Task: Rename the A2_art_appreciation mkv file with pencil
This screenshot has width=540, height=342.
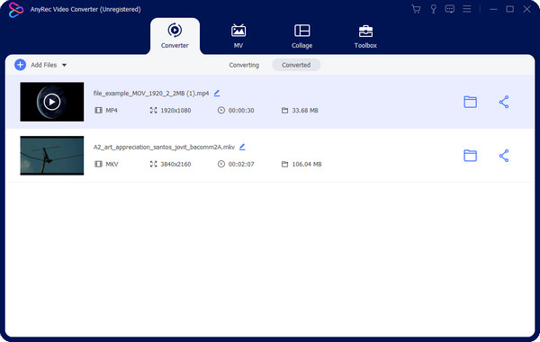Action: click(242, 147)
